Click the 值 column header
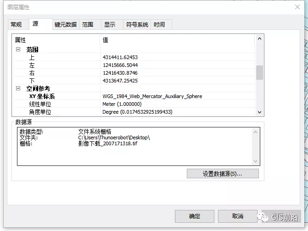Screen dimensions: 308x231 pyautogui.click(x=105, y=40)
